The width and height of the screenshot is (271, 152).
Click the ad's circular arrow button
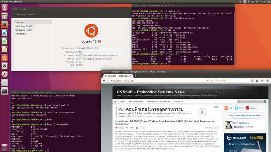[202, 112]
